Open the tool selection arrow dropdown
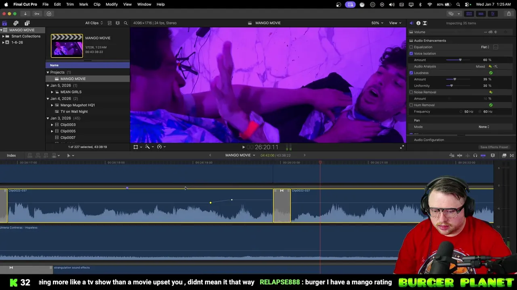 pyautogui.click(x=70, y=155)
